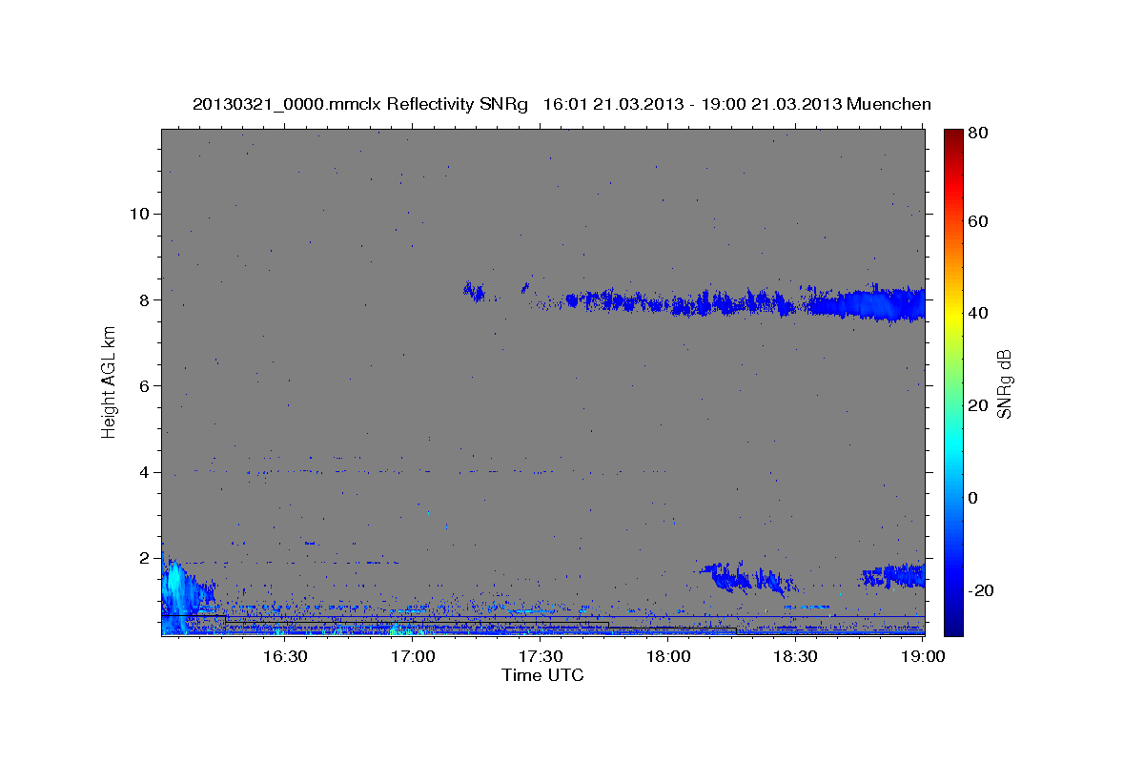
Task: Click the 19:00 time tick label
Action: point(923,656)
